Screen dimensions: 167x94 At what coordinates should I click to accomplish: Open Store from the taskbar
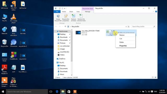tap(69, 92)
